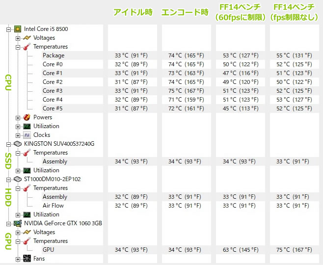This screenshot has width=323, height=265.
Task: Click the ST1000DM010-2EP102 label
Action: point(53,179)
